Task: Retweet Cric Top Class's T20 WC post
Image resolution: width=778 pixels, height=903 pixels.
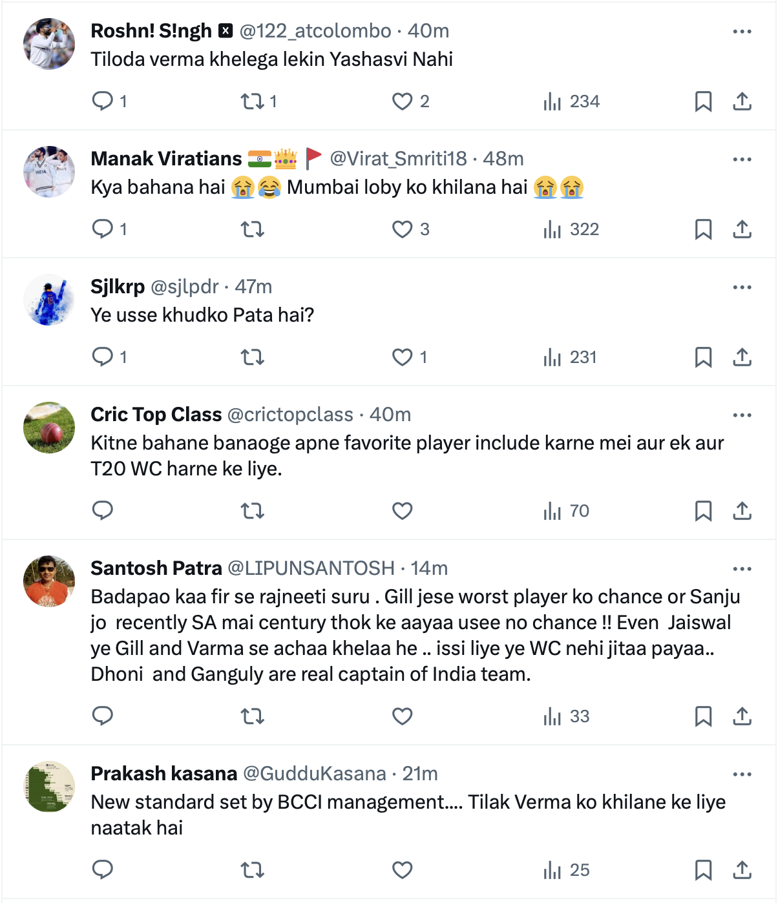Action: (252, 511)
